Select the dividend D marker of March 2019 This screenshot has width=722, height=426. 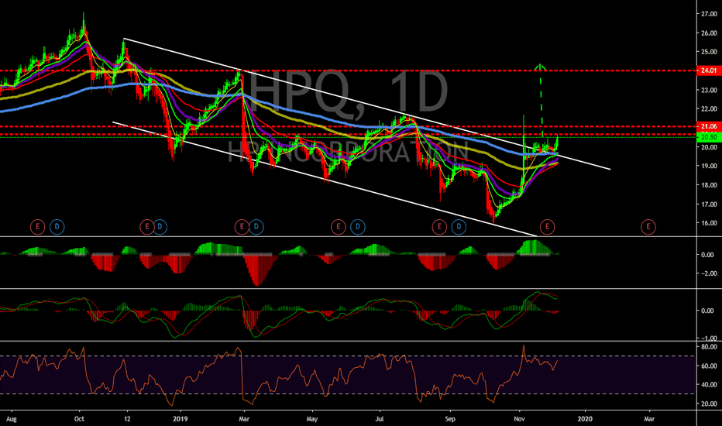coord(256,227)
